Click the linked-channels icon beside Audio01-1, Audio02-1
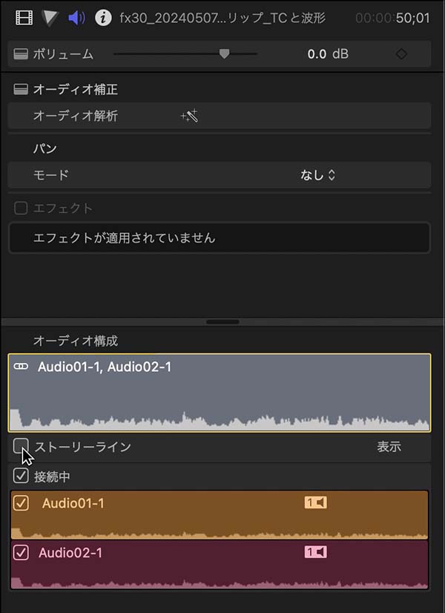Screen dimensions: 445x613 point(21,367)
